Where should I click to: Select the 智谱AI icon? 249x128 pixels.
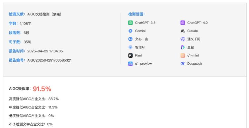[130, 47]
